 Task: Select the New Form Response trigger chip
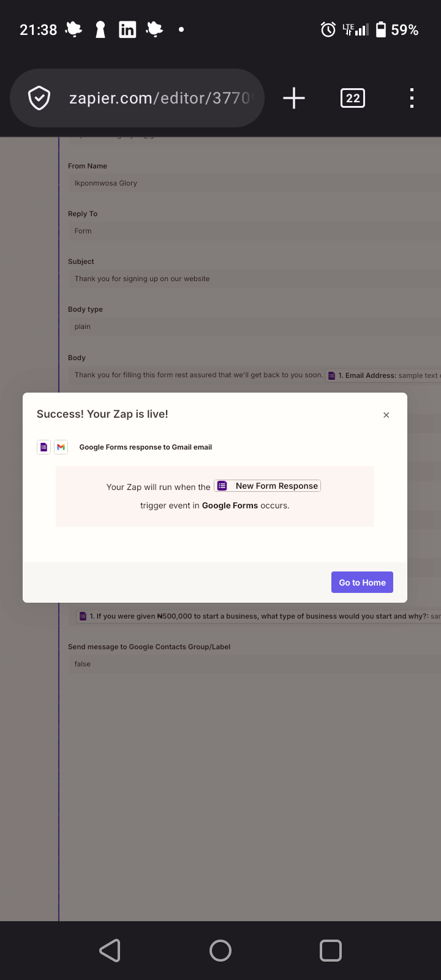pos(267,486)
